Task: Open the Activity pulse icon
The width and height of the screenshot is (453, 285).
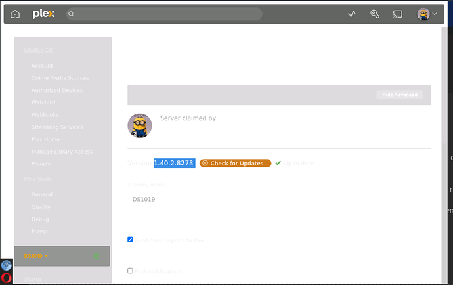Action: pos(352,14)
